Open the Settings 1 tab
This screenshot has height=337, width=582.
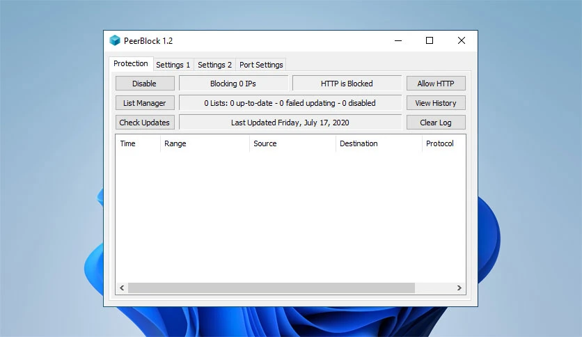click(173, 65)
